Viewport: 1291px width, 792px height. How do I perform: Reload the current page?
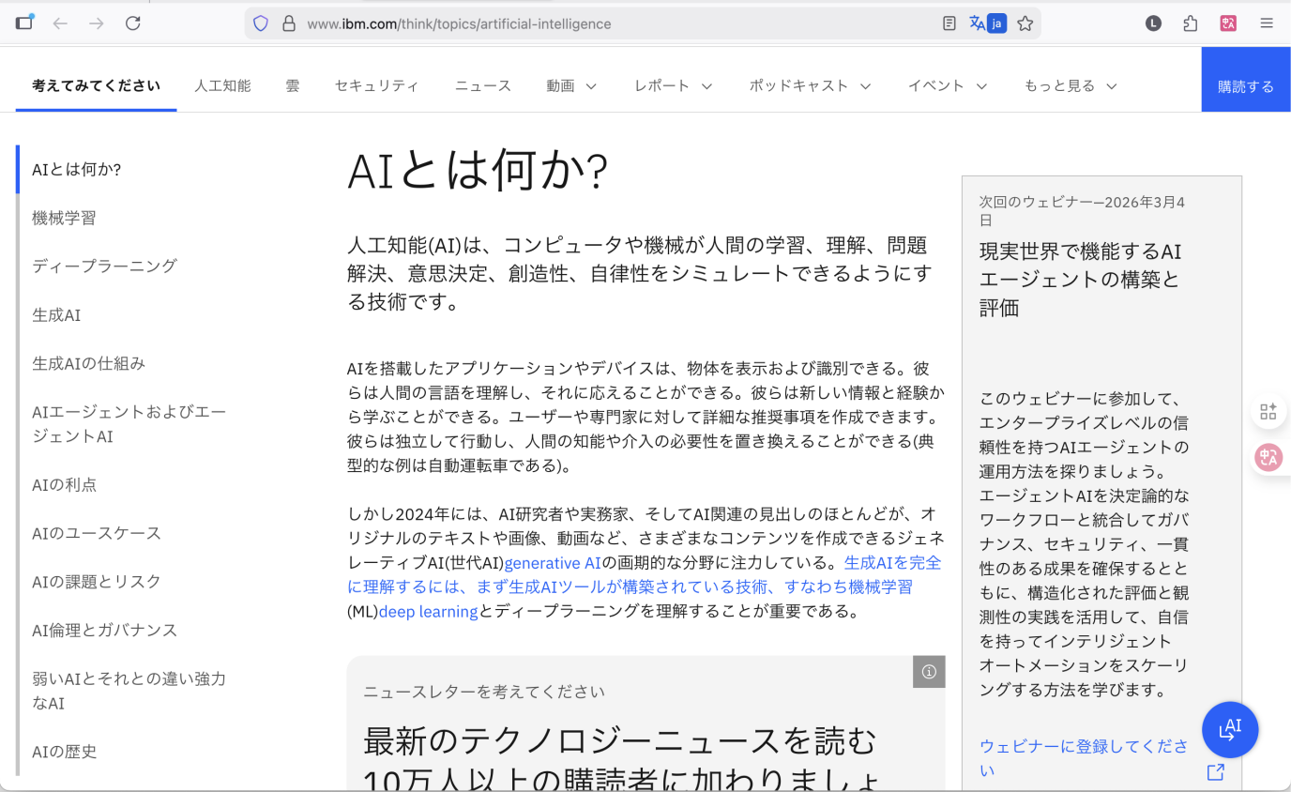point(131,23)
